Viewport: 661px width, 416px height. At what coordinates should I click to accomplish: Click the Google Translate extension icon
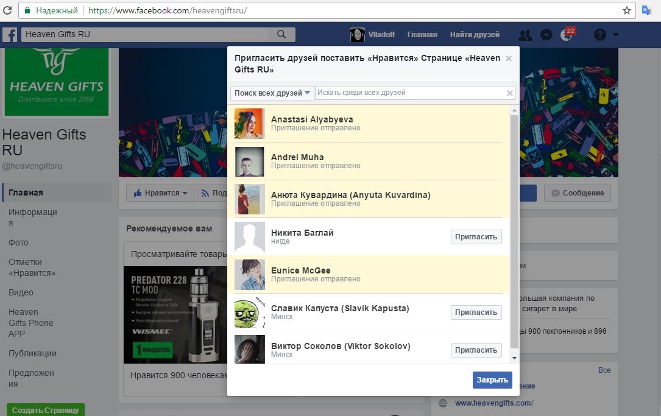(646, 10)
